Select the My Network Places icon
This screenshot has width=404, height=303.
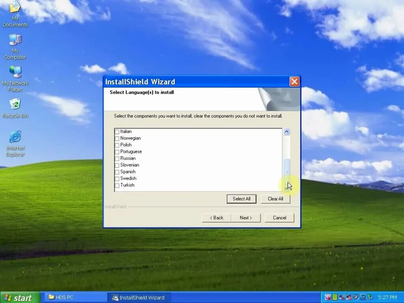tap(15, 79)
